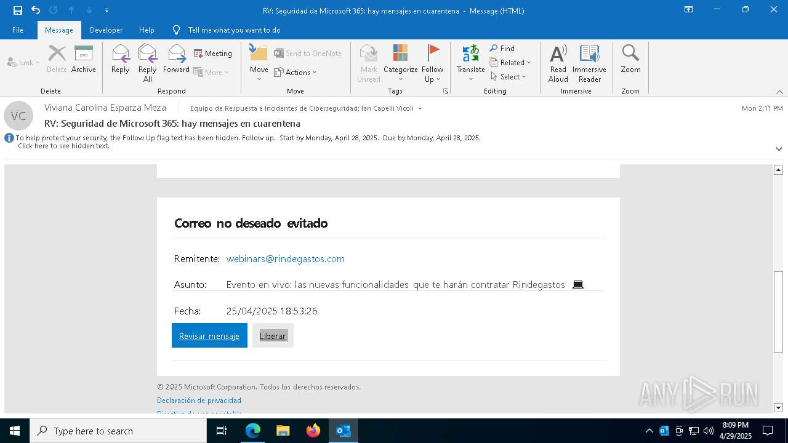The height and width of the screenshot is (443, 788).
Task: Expand the recipients list arrow
Action: tap(420, 109)
